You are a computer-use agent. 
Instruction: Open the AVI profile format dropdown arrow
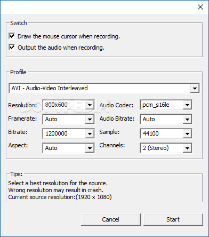click(195, 88)
